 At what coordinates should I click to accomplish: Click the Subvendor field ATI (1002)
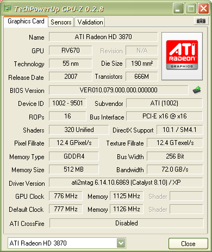tap(164, 103)
